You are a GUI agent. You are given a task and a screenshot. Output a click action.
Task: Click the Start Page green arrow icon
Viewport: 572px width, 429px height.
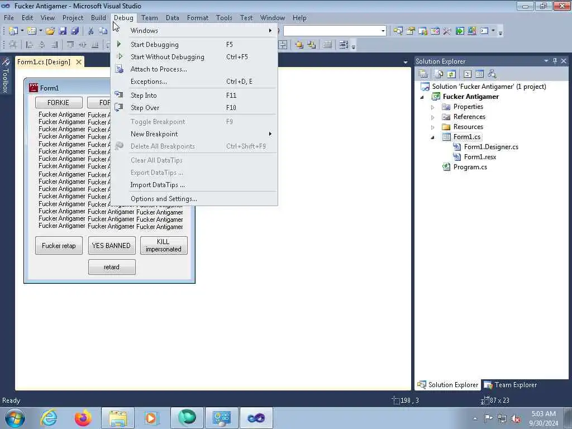pyautogui.click(x=460, y=31)
